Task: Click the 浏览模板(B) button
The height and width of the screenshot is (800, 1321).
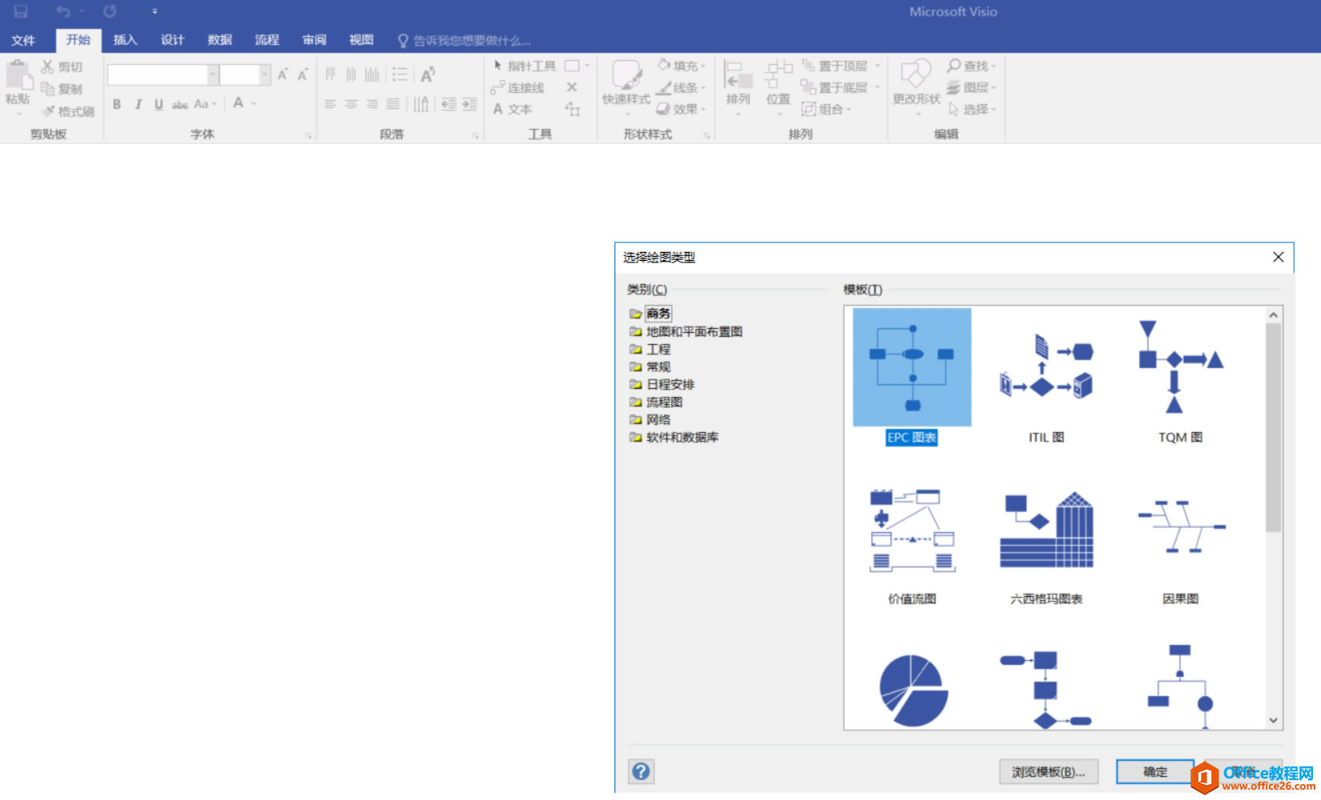Action: click(1048, 771)
